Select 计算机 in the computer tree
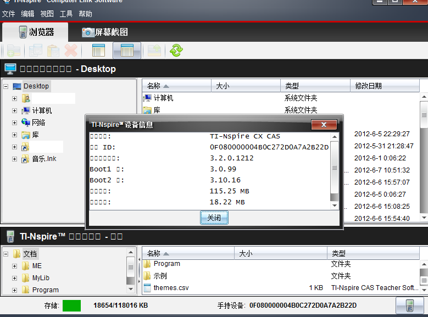Viewport: 428px width, 317px height. (42, 110)
